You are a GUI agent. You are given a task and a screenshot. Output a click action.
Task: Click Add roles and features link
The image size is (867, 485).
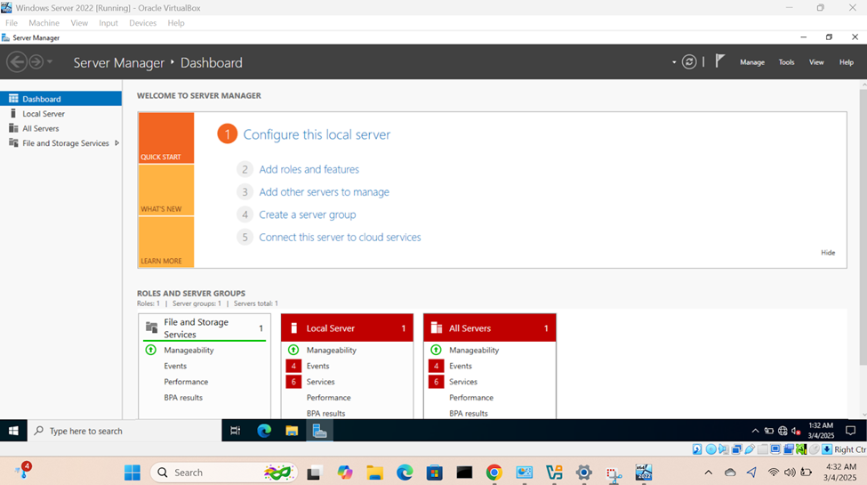point(309,169)
